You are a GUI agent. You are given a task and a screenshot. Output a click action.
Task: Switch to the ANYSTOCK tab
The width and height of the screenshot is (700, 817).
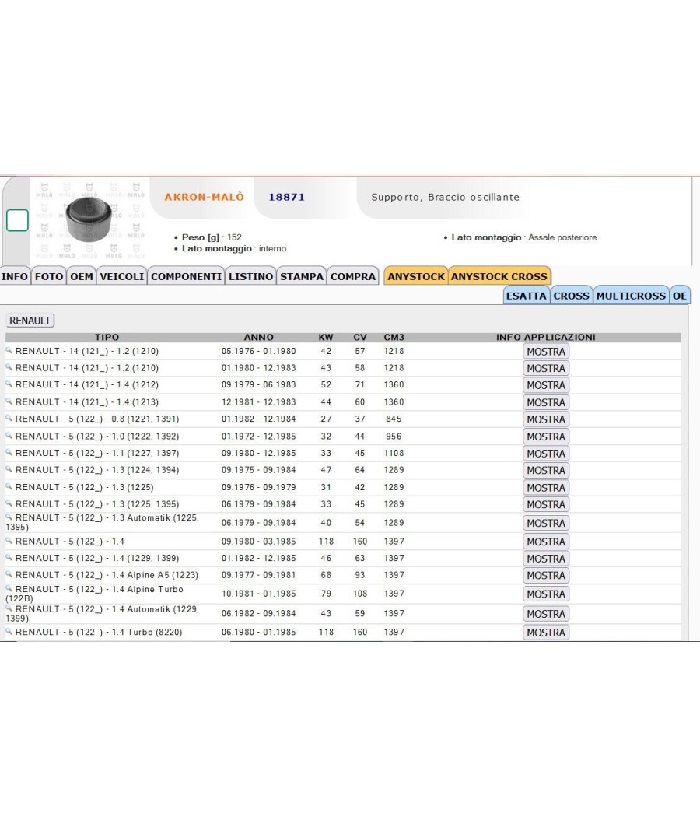click(415, 276)
